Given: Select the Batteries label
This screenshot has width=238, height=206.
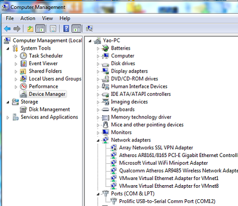Looking at the screenshot, I should point(121,48).
